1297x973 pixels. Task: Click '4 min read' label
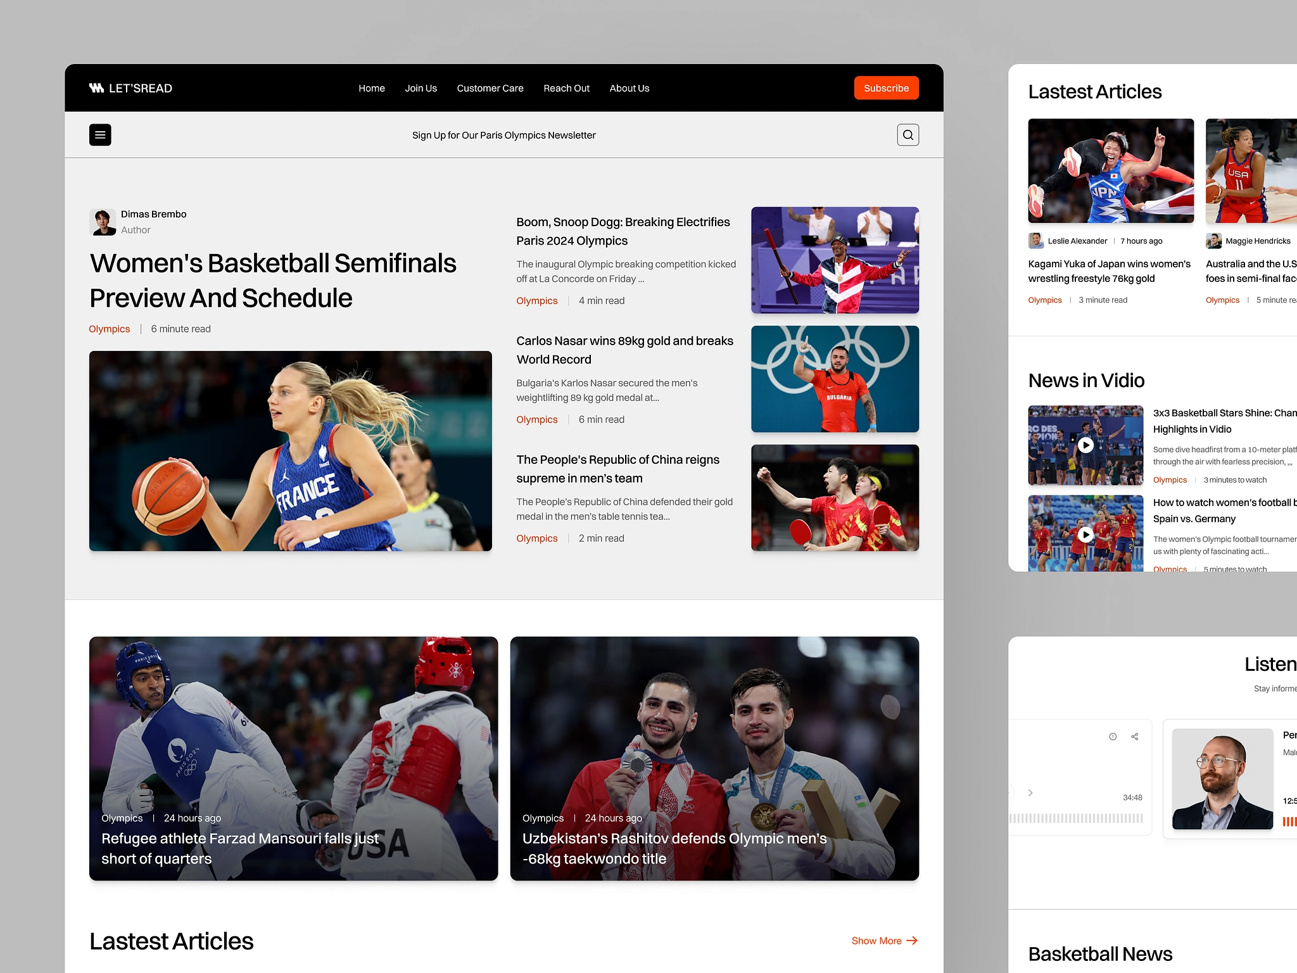pos(602,301)
